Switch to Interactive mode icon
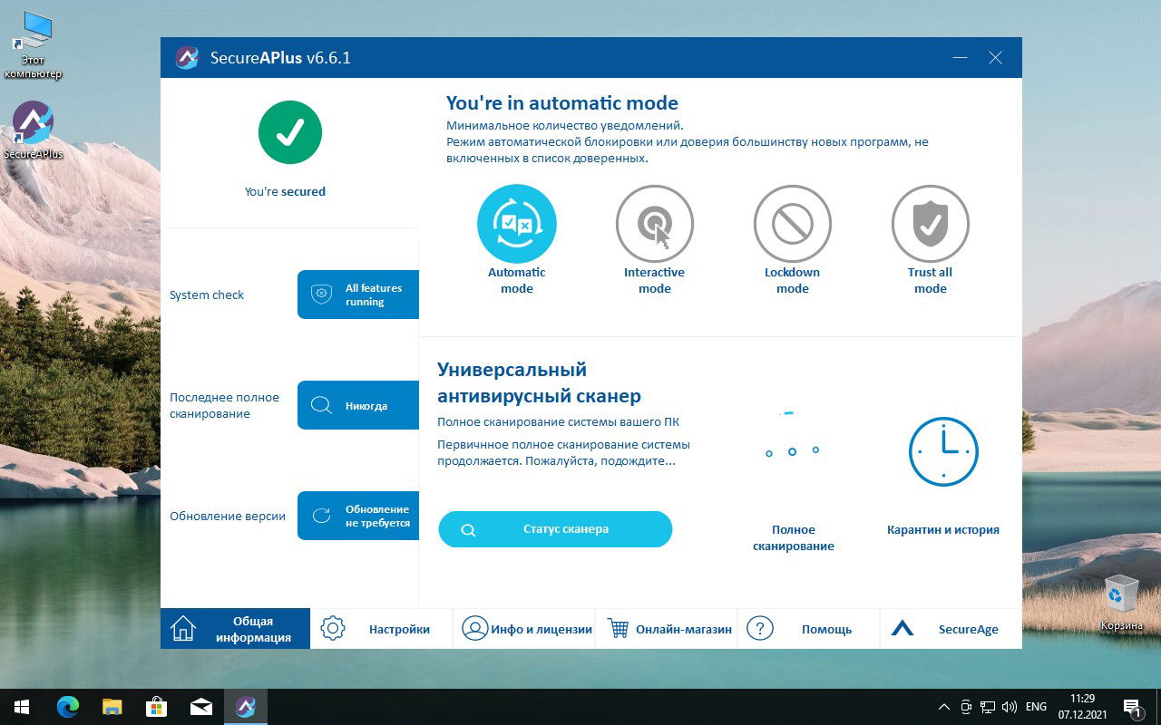 [655, 224]
